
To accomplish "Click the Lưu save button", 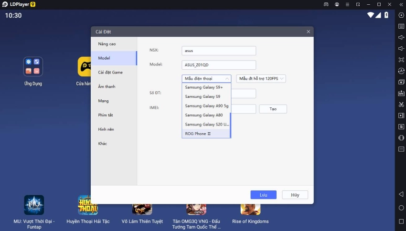I will [x=263, y=195].
